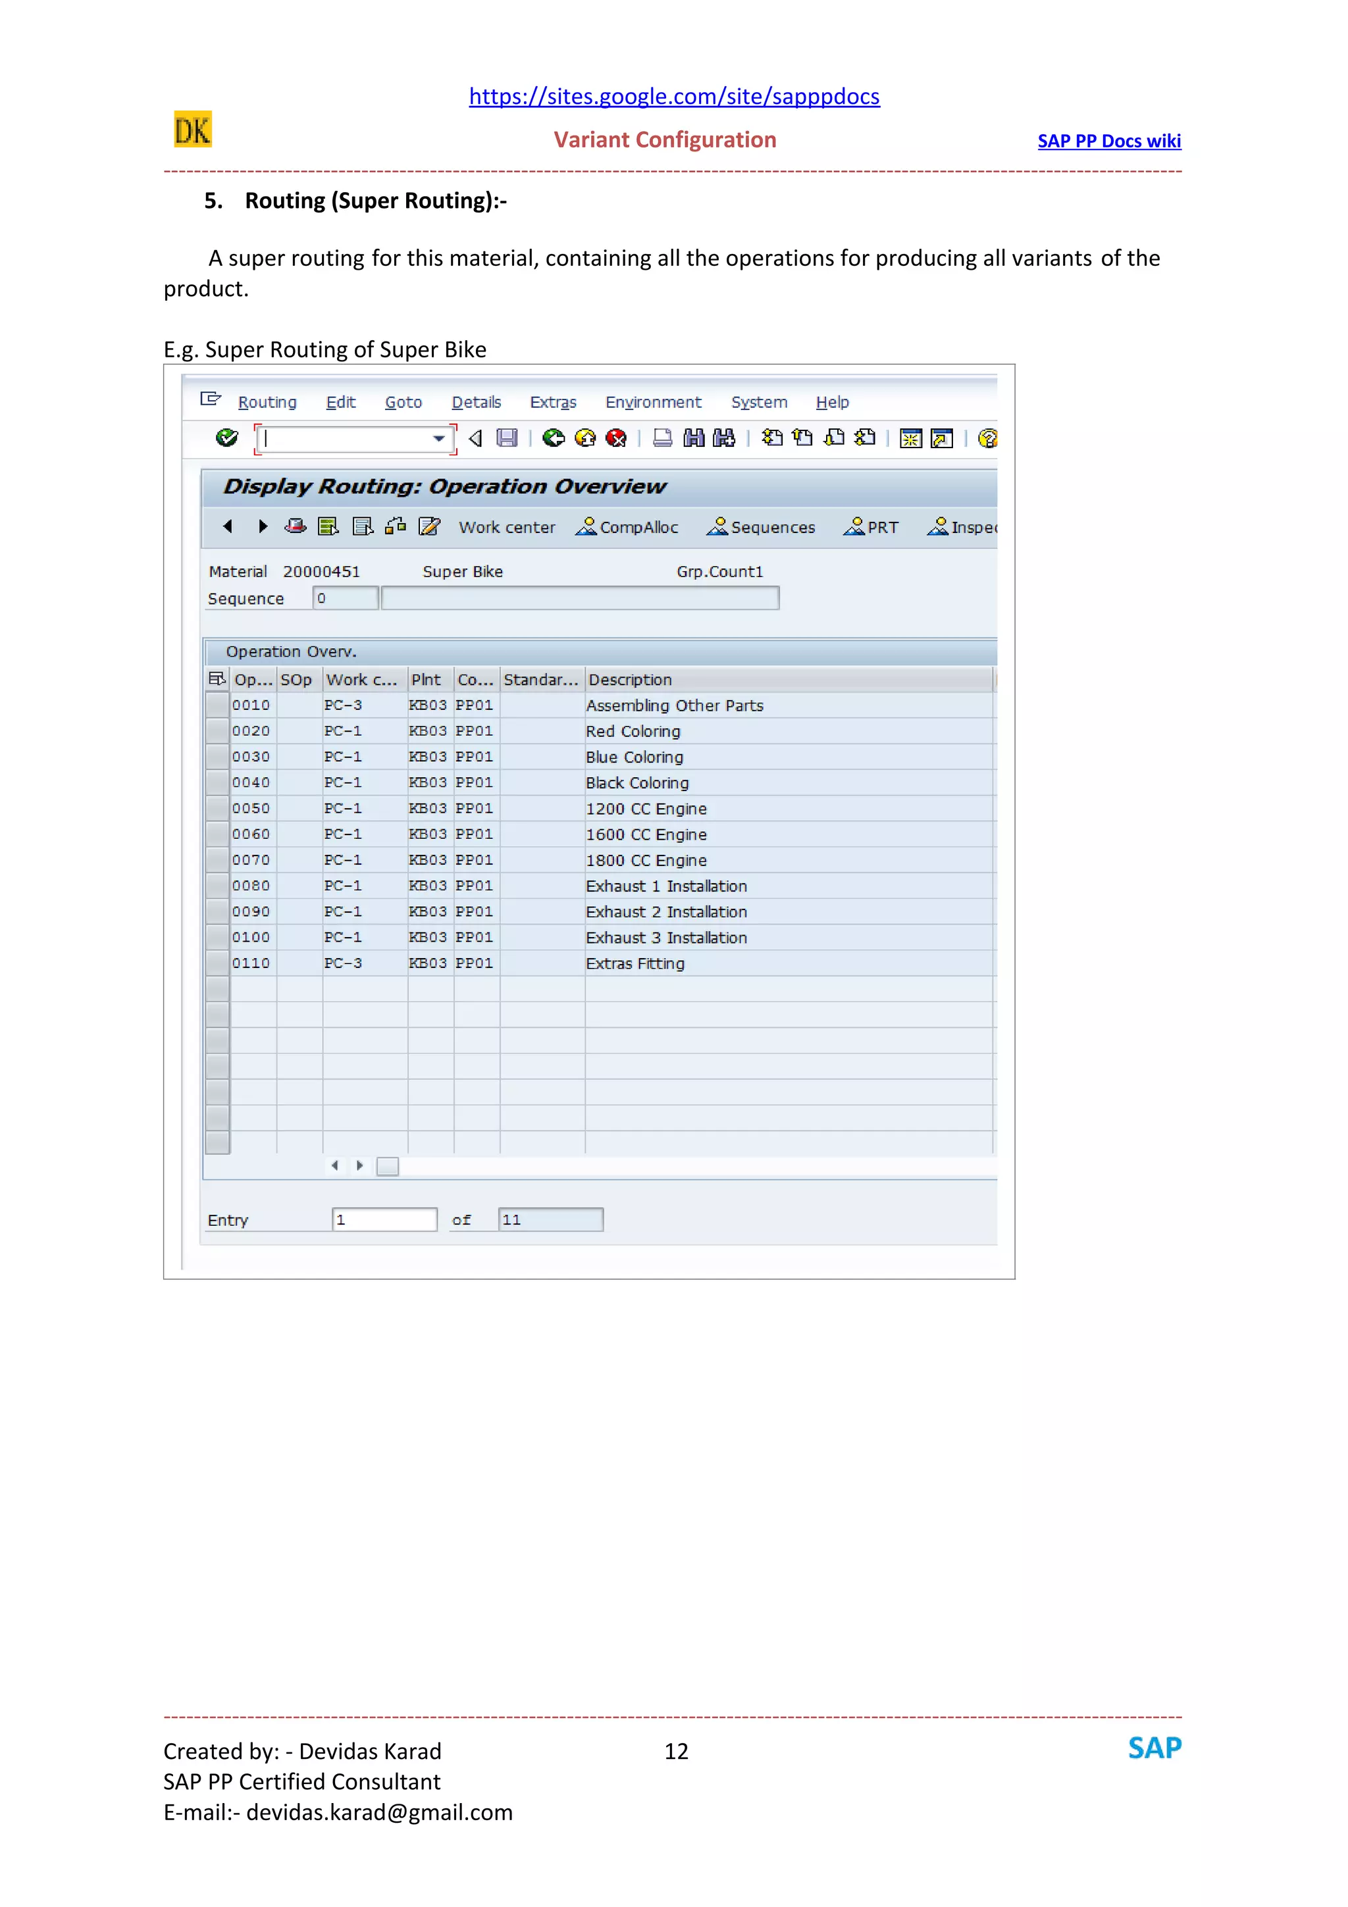Click the Assembling Other Parts description
This screenshot has height=1907, width=1348.
pyautogui.click(x=675, y=706)
